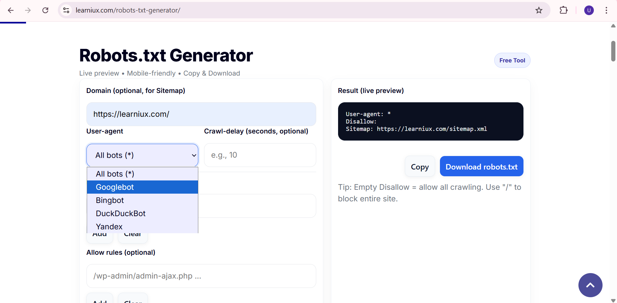The height and width of the screenshot is (303, 617).
Task: Click the browser forward arrow
Action: tap(28, 10)
